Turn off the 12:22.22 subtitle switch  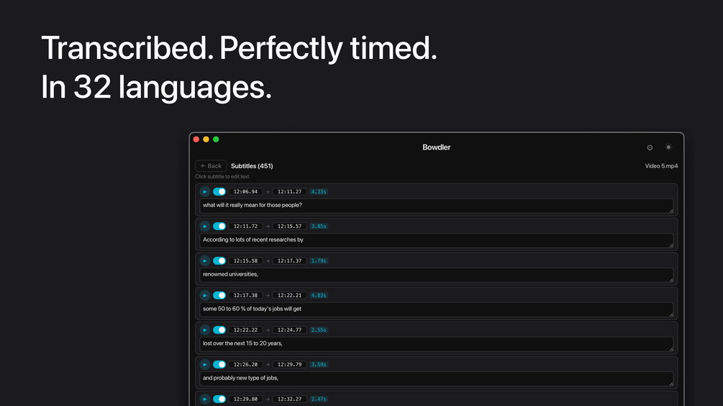[x=219, y=330]
